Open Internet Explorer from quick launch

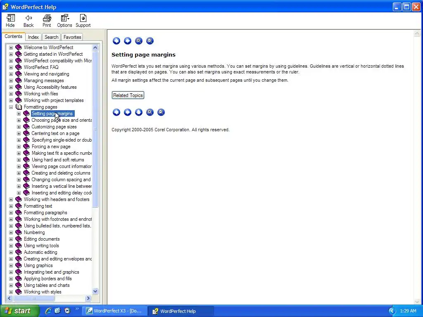[48, 311]
